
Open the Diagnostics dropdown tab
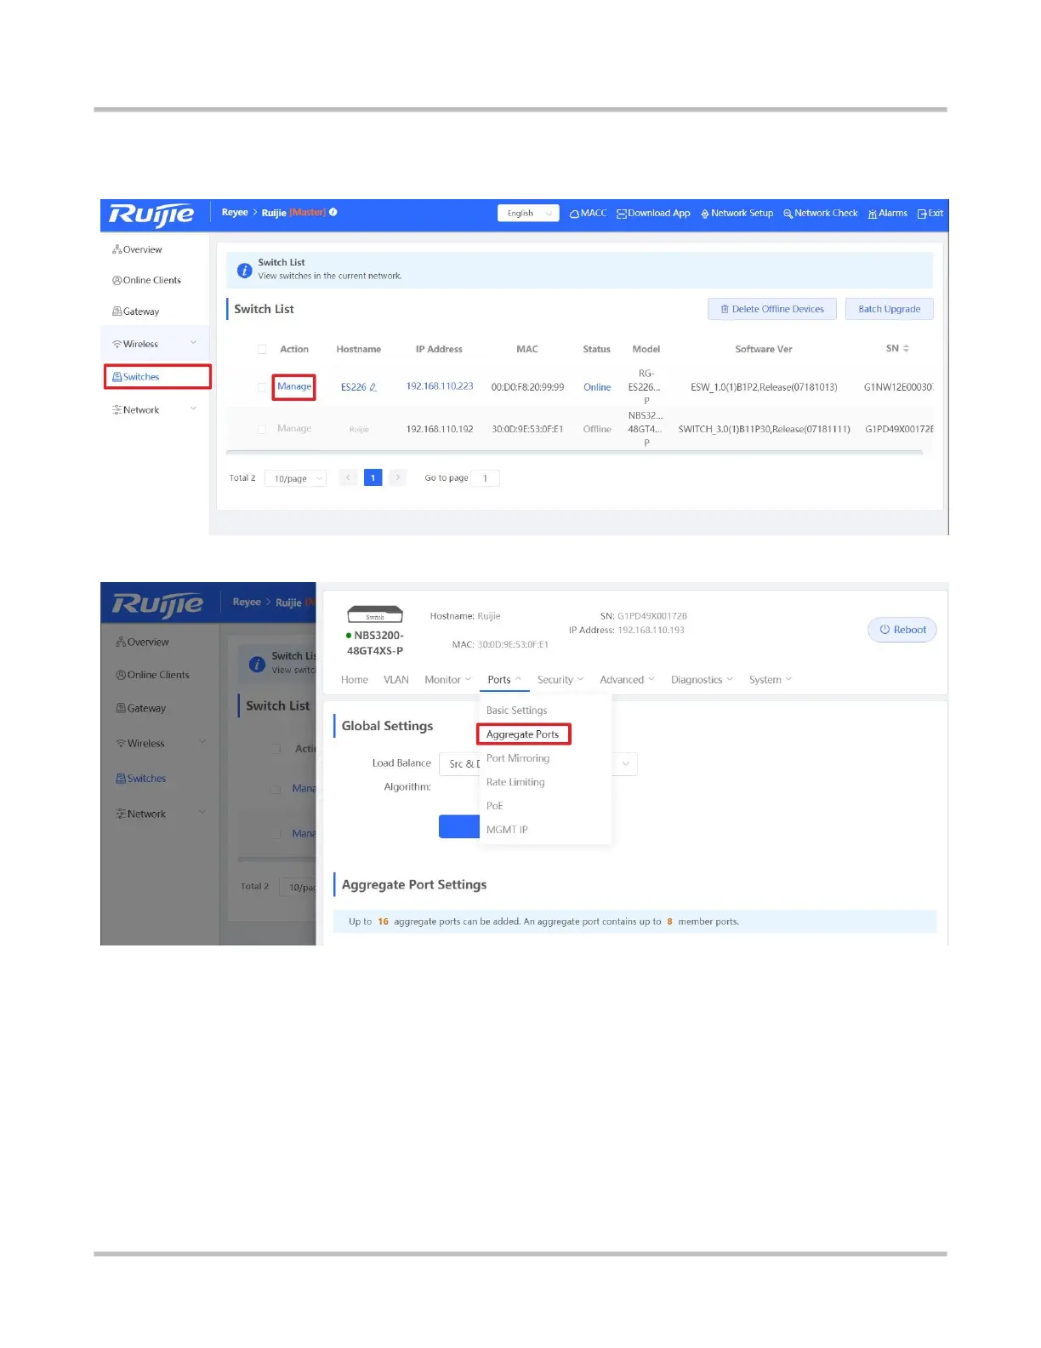[702, 680]
